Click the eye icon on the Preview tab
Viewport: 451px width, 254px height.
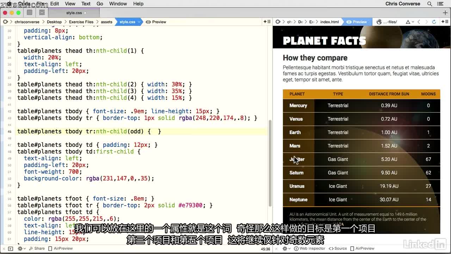click(349, 22)
